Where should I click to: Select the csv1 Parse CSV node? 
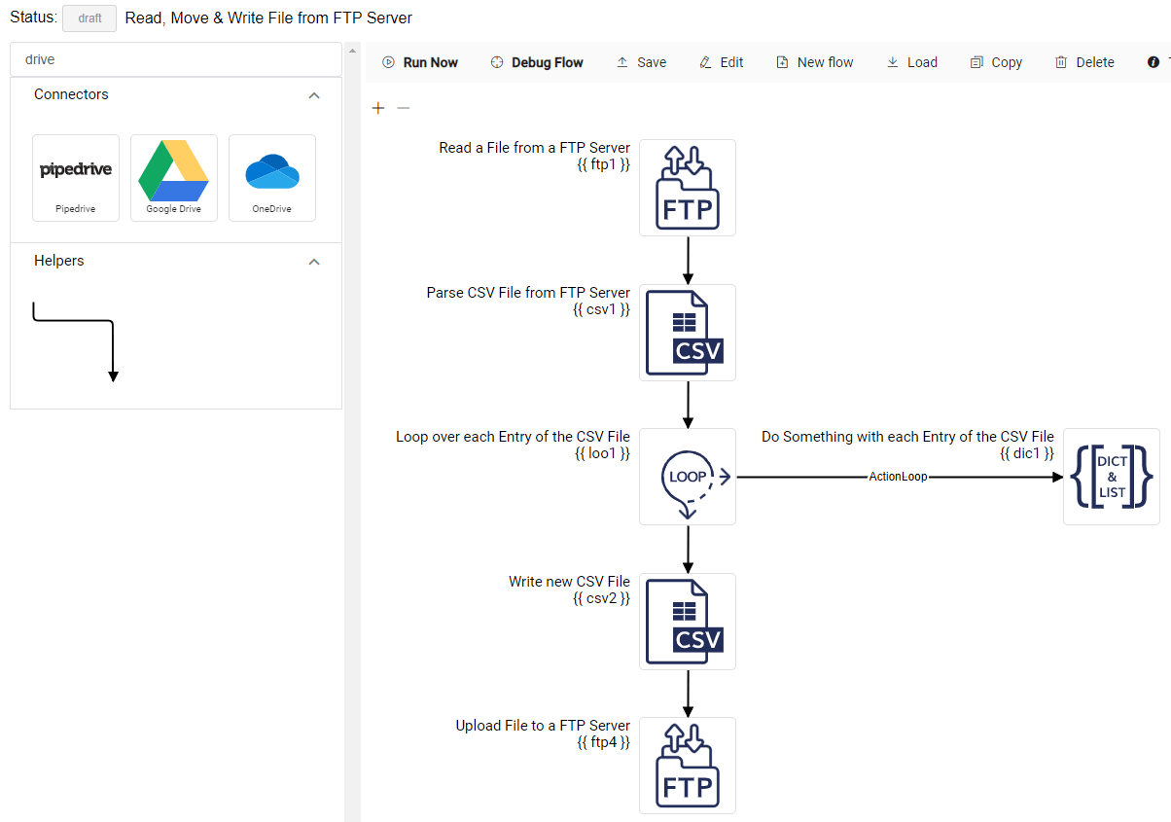pyautogui.click(x=688, y=333)
